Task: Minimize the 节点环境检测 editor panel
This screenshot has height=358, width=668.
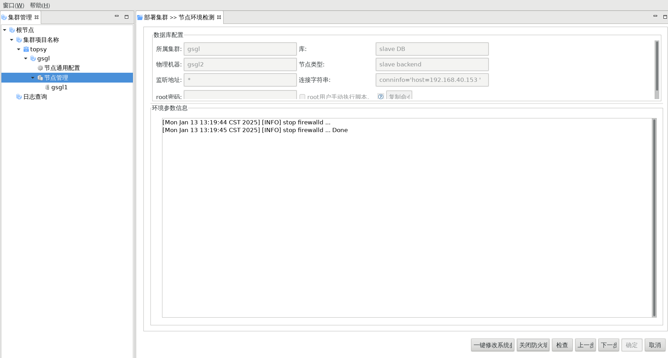Action: point(655,16)
